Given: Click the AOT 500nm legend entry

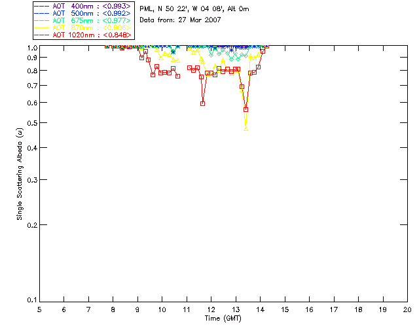Looking at the screenshot, I should click(82, 13).
